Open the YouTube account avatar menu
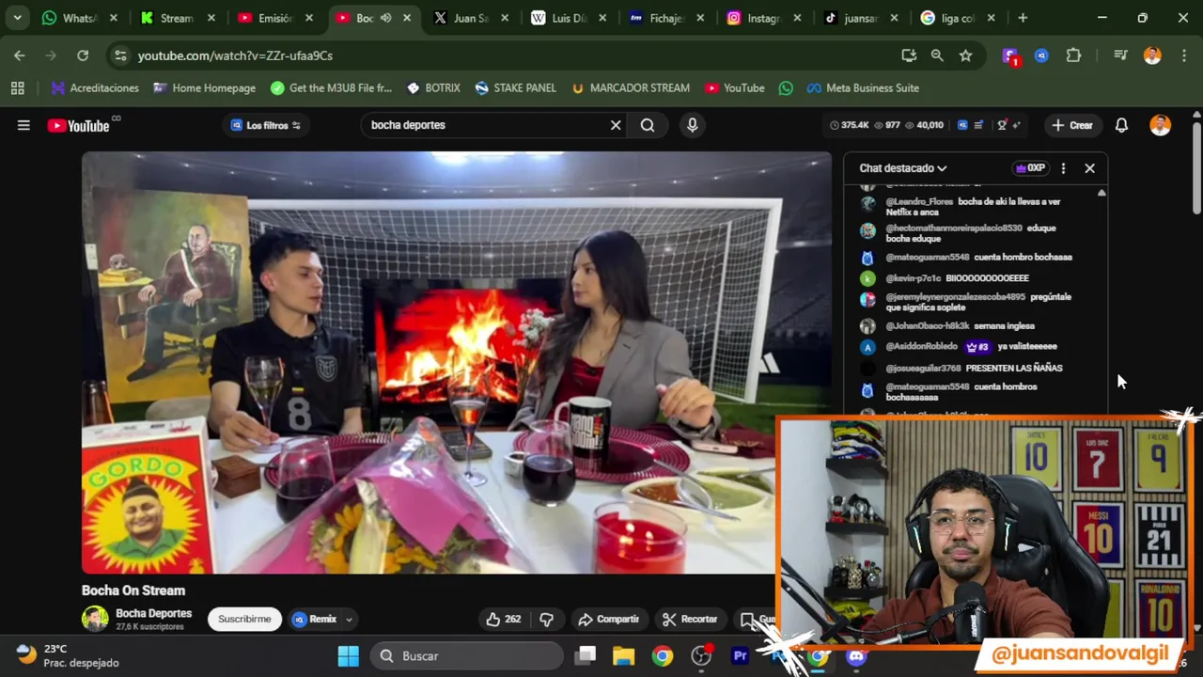Screen dimensions: 1203x677 1161,125
